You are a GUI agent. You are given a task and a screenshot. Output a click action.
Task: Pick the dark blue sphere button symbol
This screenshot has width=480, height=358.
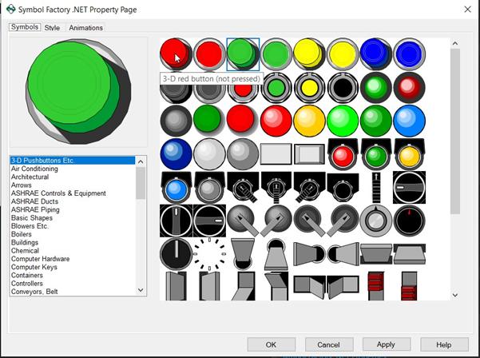coord(176,153)
